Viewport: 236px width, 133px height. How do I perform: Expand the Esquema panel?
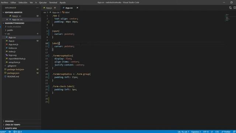(x=9, y=121)
